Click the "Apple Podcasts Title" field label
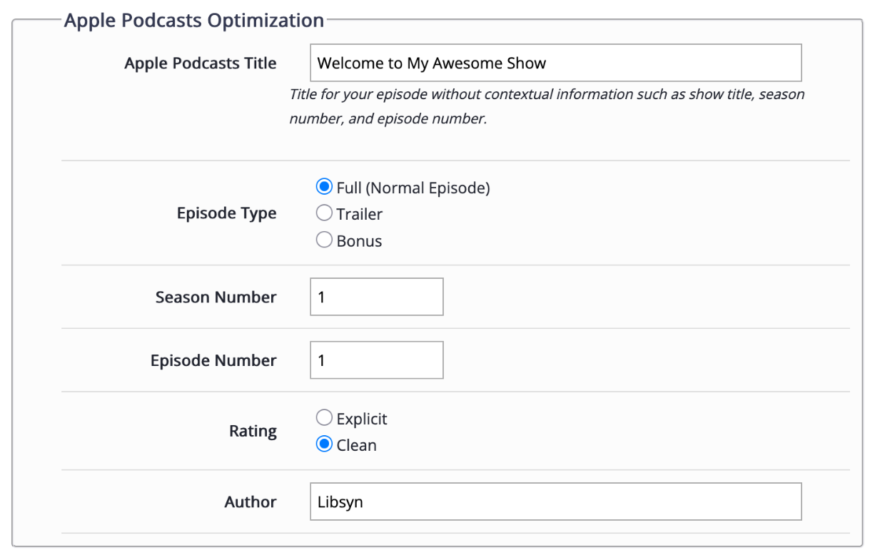 pos(200,63)
